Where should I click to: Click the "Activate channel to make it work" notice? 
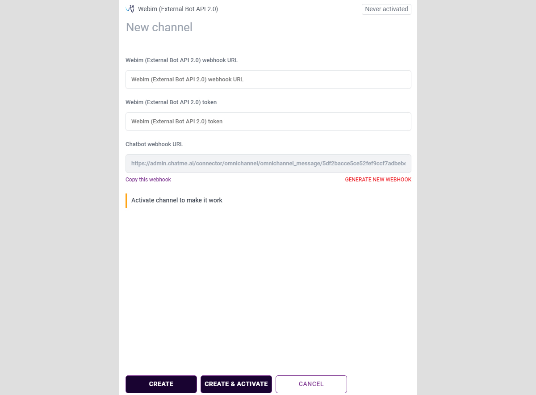click(x=177, y=200)
